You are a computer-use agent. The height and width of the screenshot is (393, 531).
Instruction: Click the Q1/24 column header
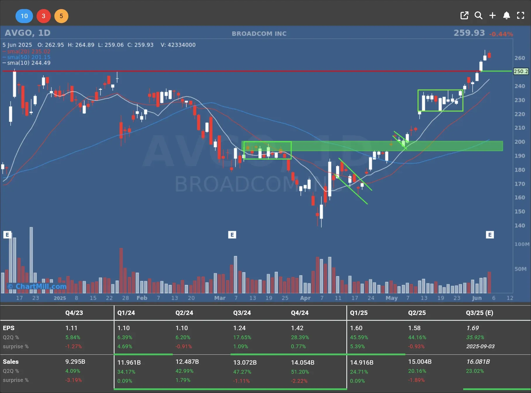(126, 313)
